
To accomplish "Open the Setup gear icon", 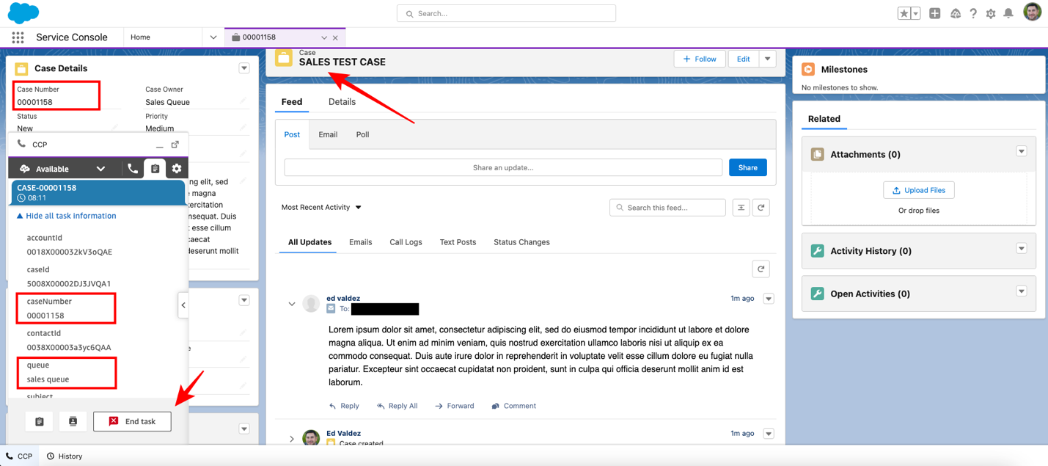I will (991, 13).
